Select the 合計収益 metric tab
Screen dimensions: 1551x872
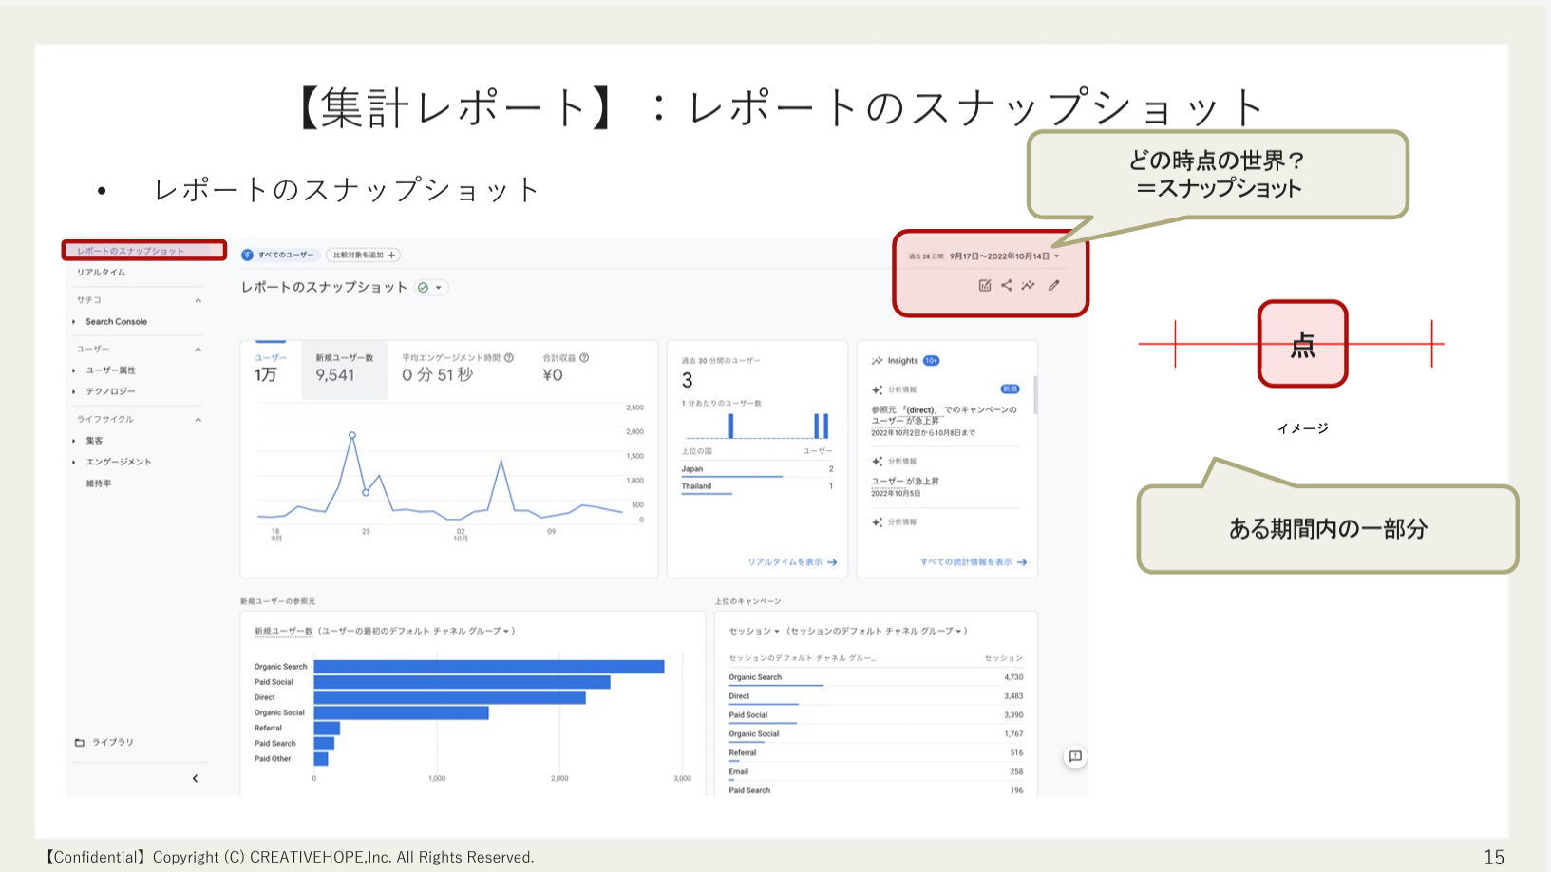(565, 368)
